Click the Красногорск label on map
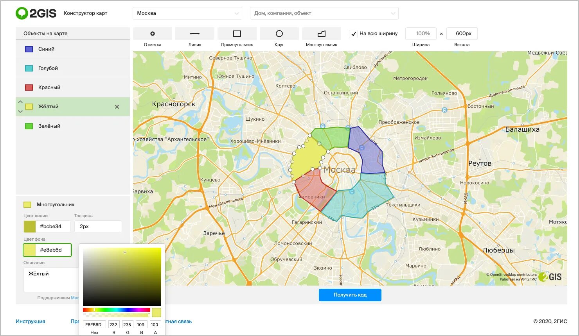Image resolution: width=579 pixels, height=336 pixels. click(x=174, y=104)
